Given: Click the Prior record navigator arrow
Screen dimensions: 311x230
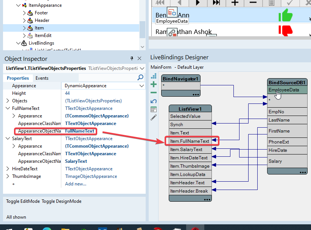Looking at the screenshot, I should pyautogui.click(x=179, y=3).
